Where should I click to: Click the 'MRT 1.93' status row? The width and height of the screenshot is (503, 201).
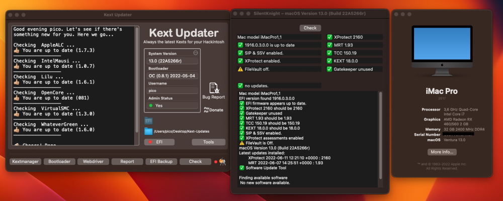tap(355, 45)
